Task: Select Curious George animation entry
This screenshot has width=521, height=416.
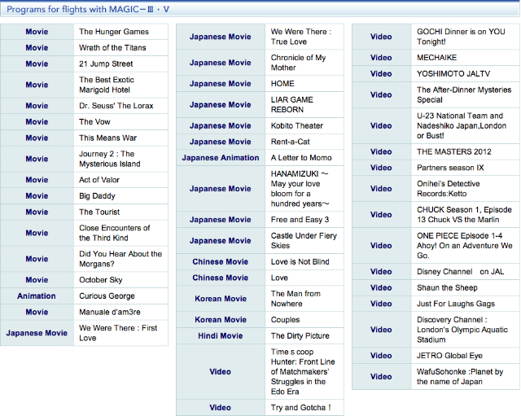Action: [107, 296]
